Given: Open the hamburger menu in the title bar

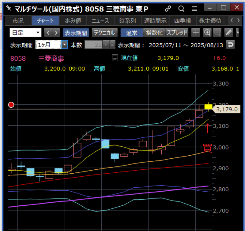Looking at the screenshot, I should pos(194,9).
